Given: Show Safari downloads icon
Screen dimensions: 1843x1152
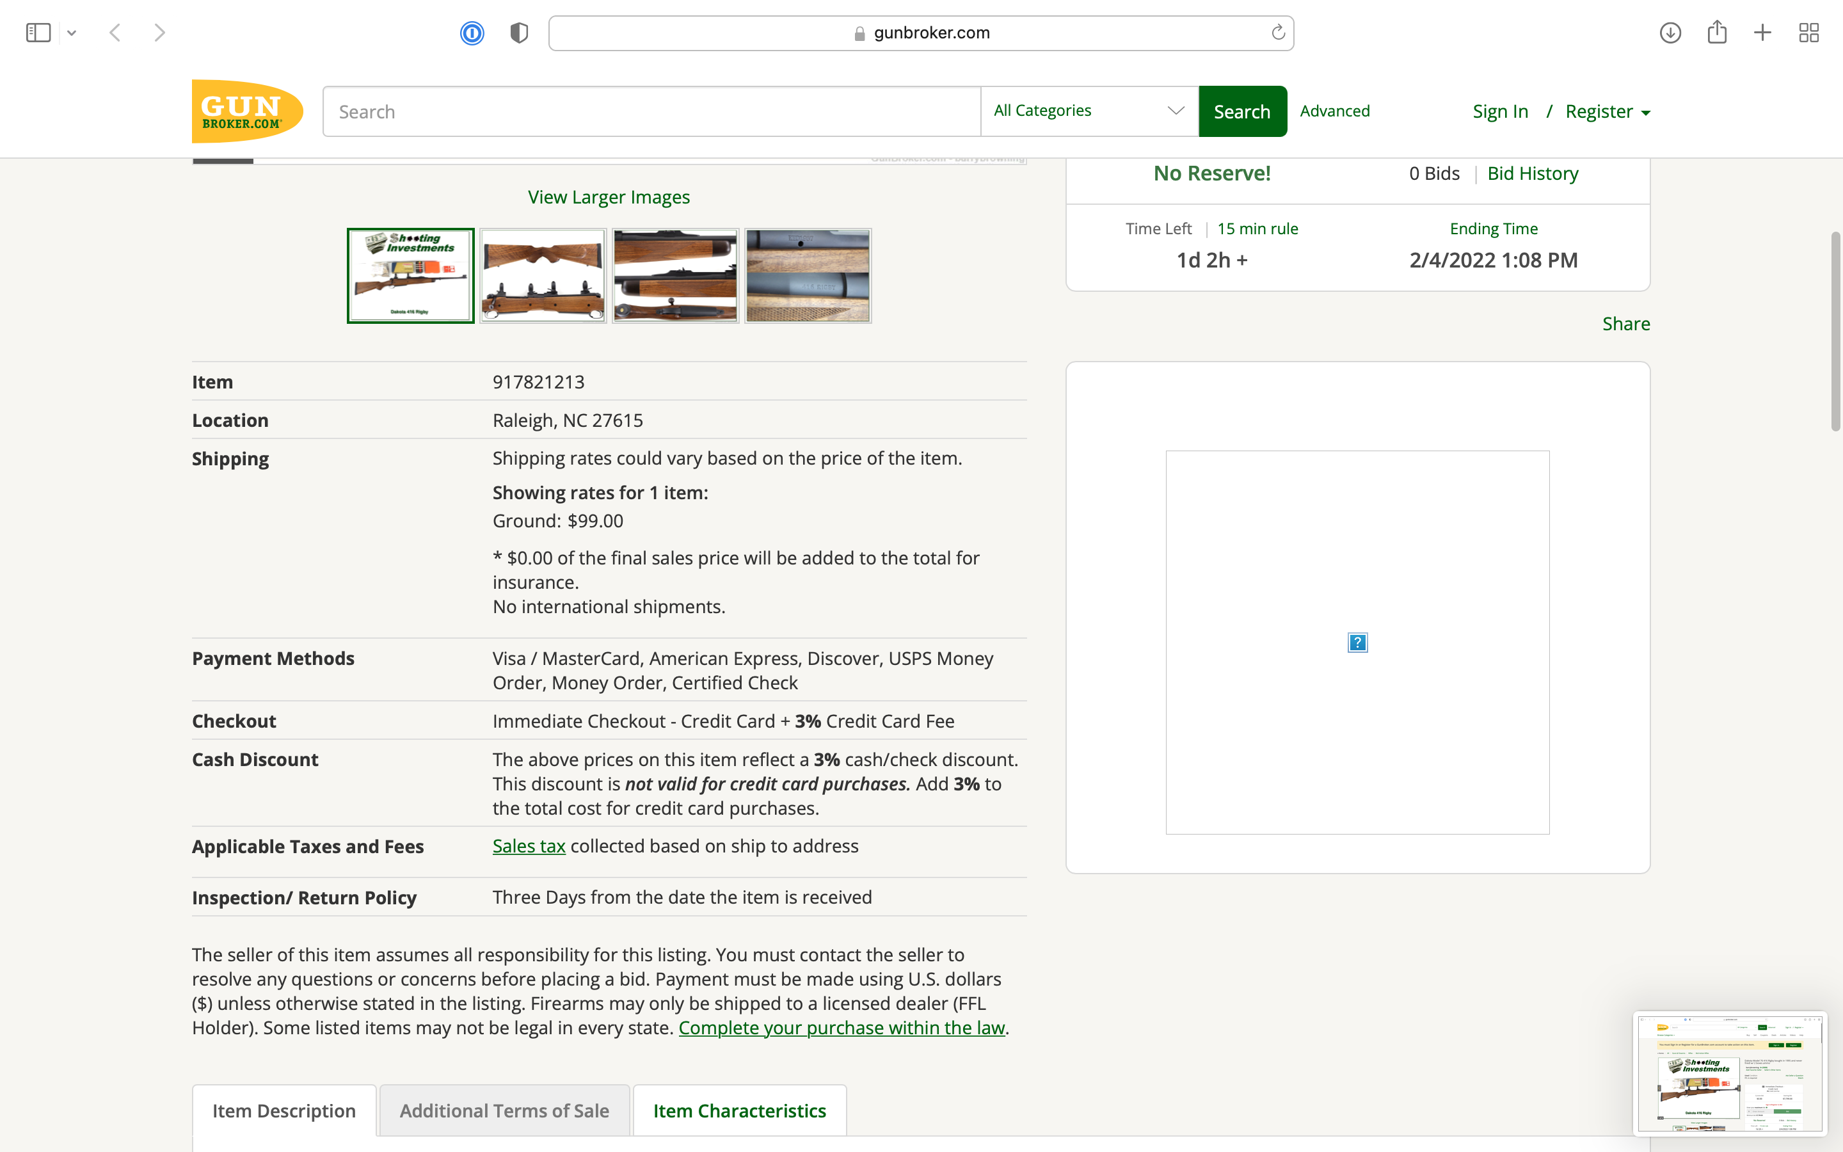Looking at the screenshot, I should pyautogui.click(x=1670, y=33).
